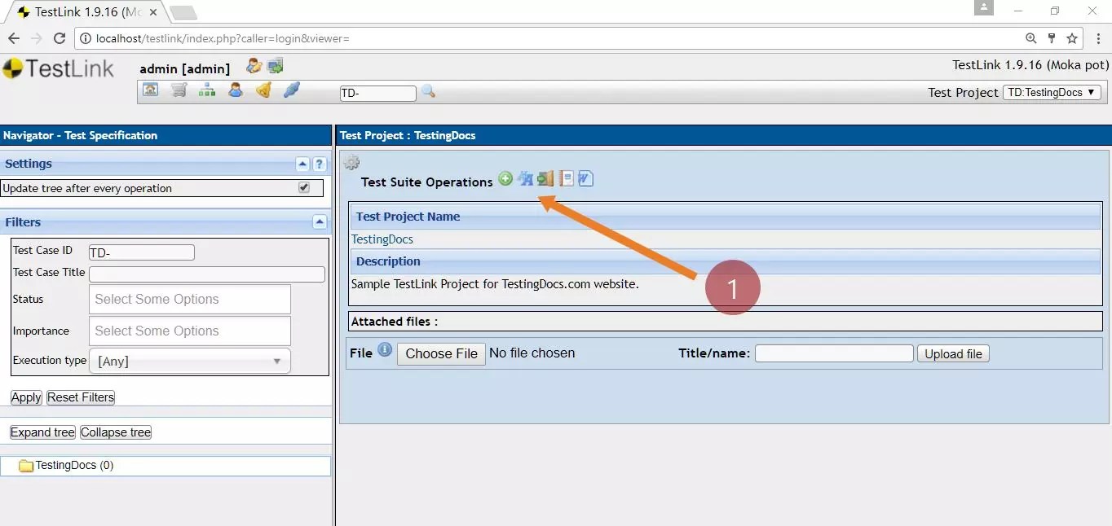Viewport: 1112px width, 526px height.
Task: Click TestLink 1.9.16 (Moka pot) version text
Action: 1030,65
